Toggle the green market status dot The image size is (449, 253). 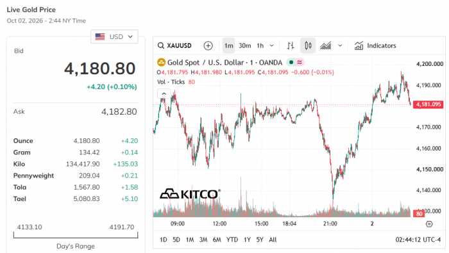[x=291, y=62]
